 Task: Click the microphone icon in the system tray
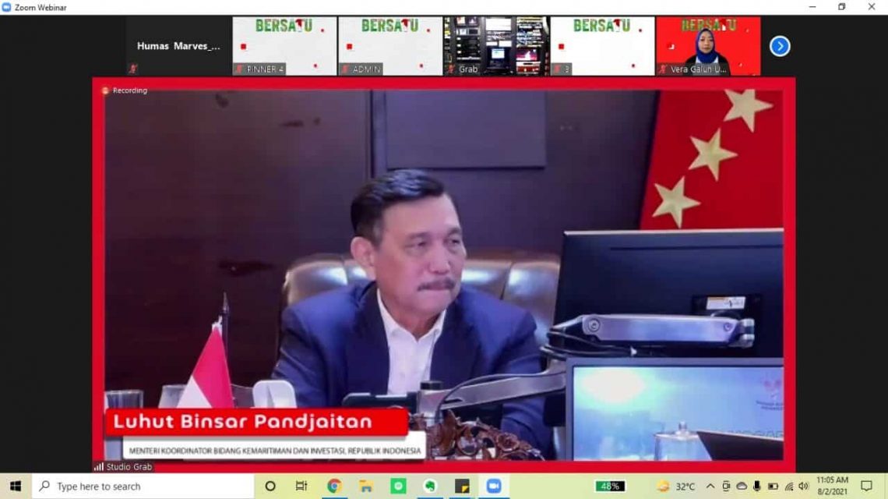pos(756,484)
